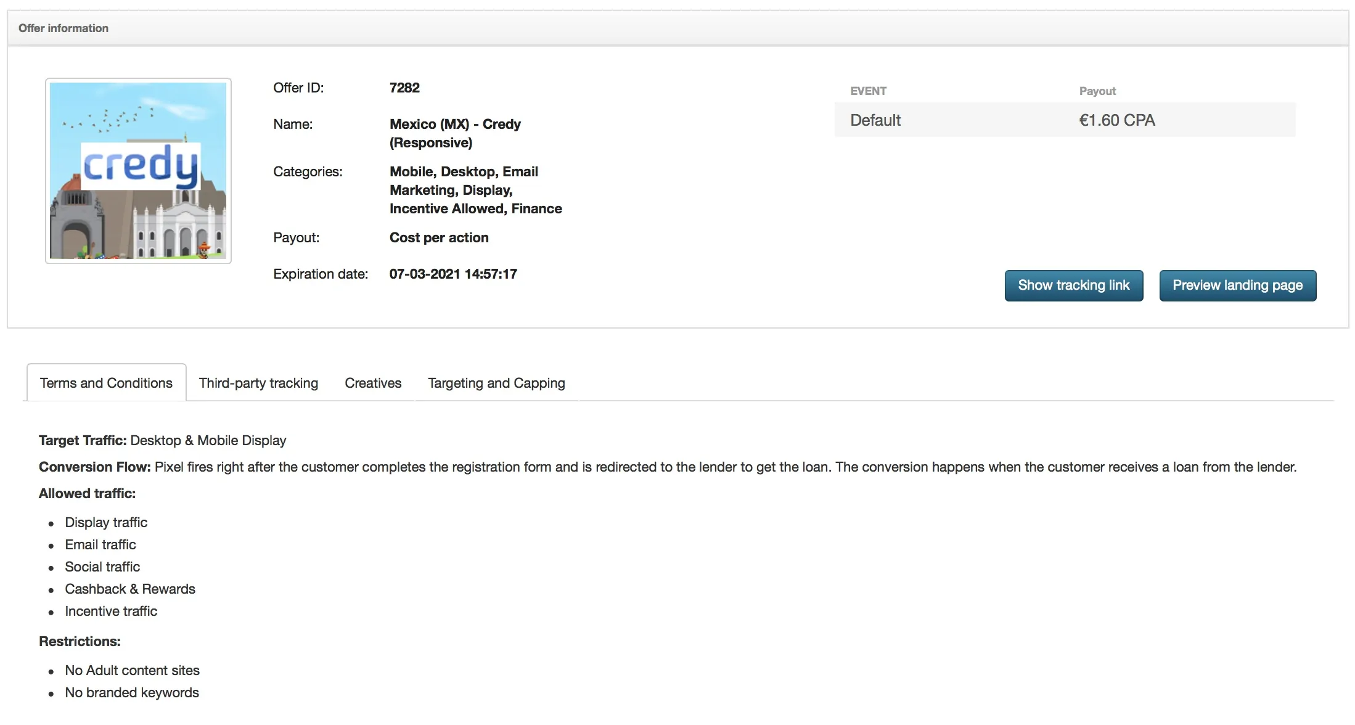Switch to the Third-party tracking tab
This screenshot has height=725, width=1355.
pos(258,383)
